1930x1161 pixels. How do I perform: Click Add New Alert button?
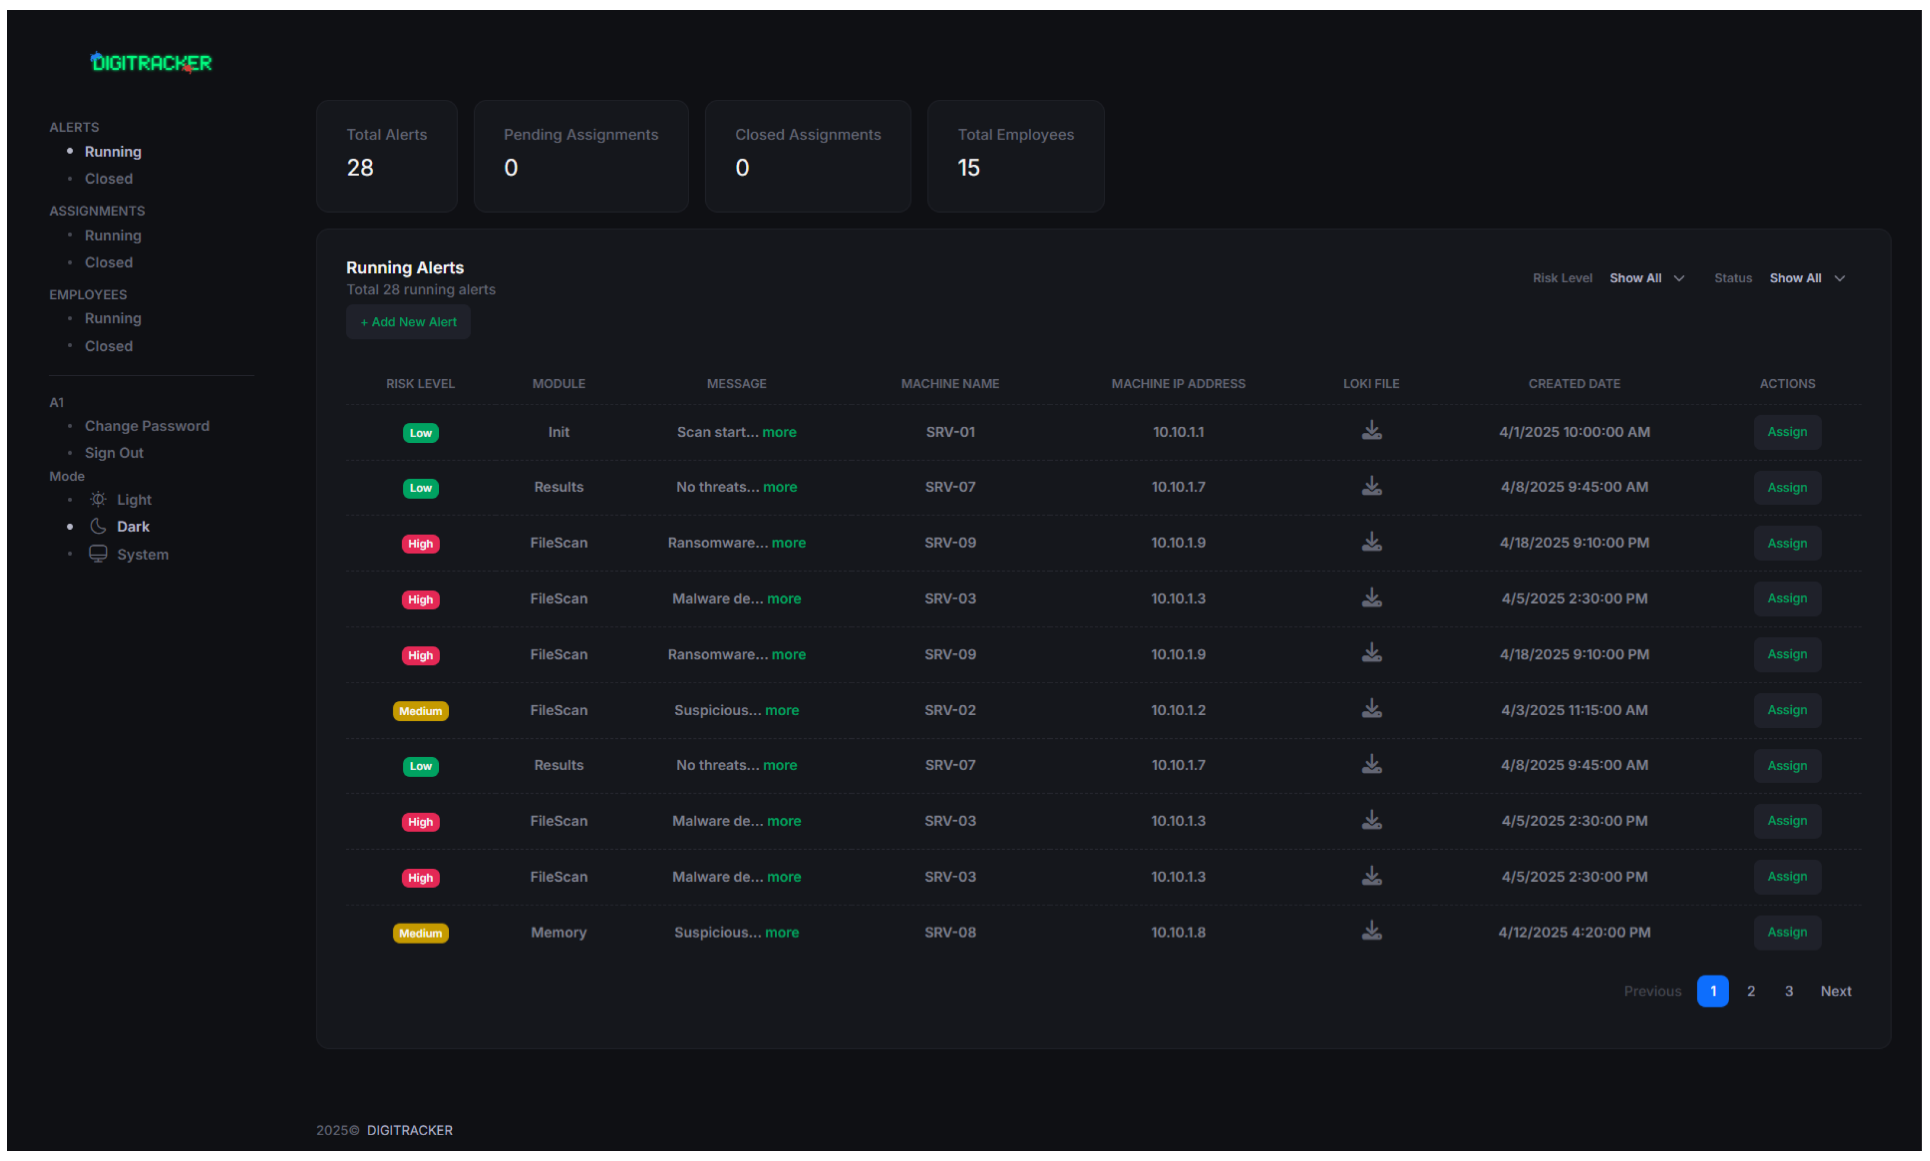click(408, 321)
